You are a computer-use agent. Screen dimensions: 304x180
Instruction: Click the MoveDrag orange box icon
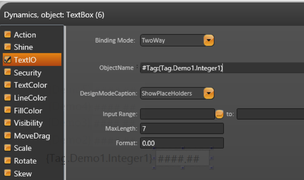click(8, 136)
